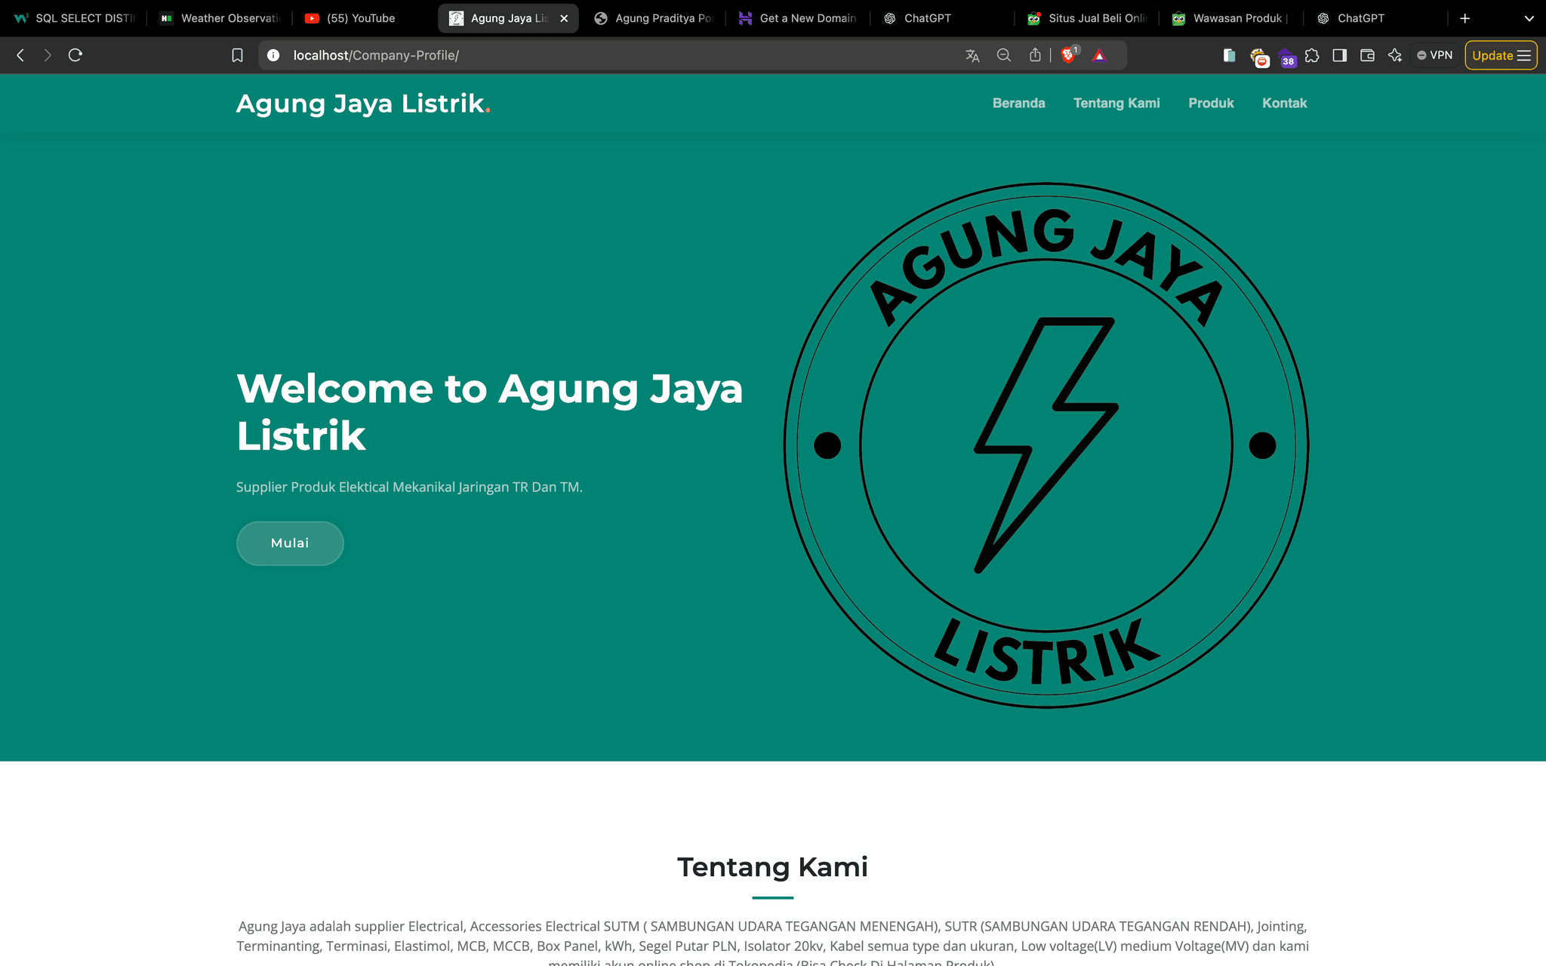Open the Brave Wallet icon
The image size is (1546, 966).
coord(1367,55)
